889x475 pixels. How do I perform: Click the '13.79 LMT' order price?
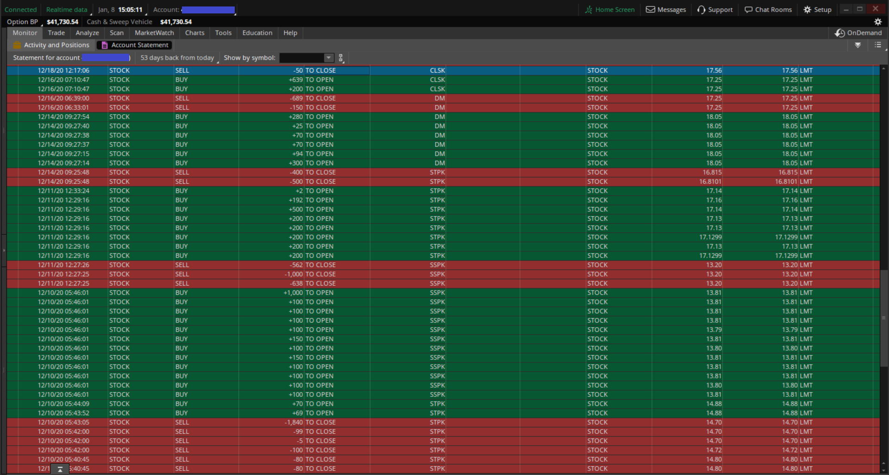click(797, 330)
